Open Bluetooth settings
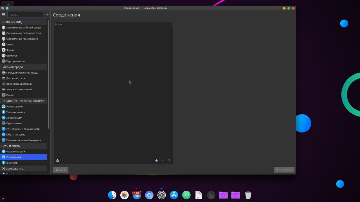The image size is (360, 202). (23, 163)
